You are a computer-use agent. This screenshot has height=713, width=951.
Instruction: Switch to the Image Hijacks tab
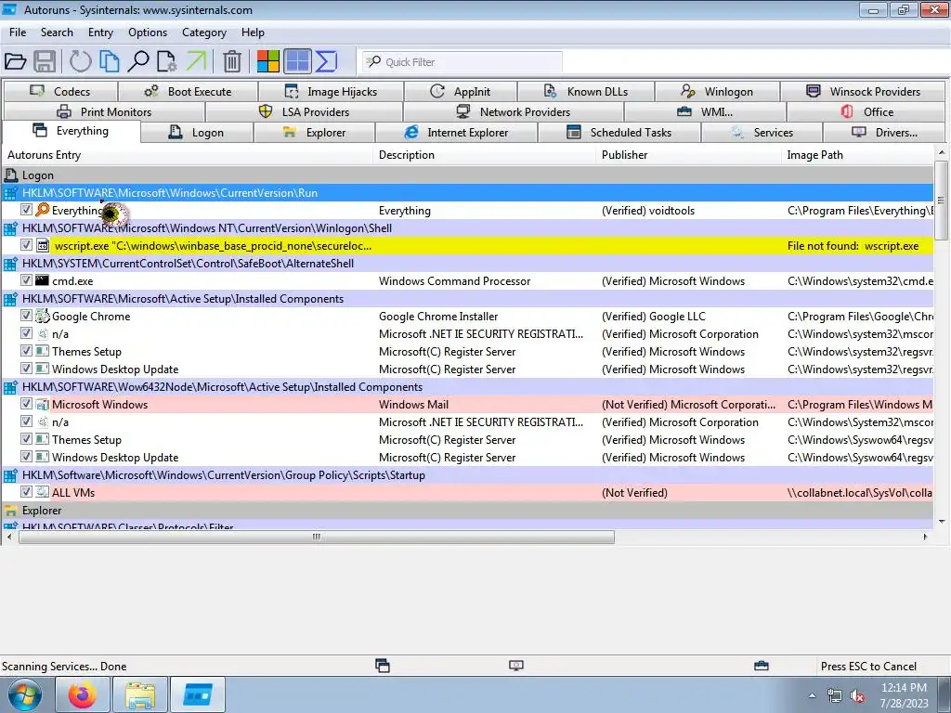coord(332,92)
